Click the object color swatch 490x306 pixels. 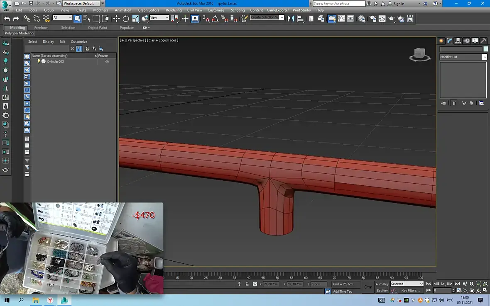(485, 49)
